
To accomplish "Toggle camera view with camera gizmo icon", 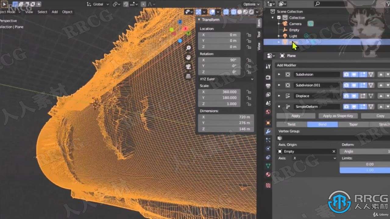I will pyautogui.click(x=189, y=67).
